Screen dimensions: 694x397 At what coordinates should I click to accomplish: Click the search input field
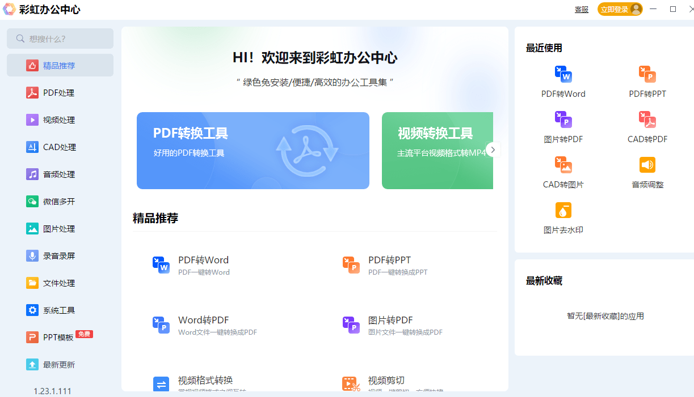60,38
